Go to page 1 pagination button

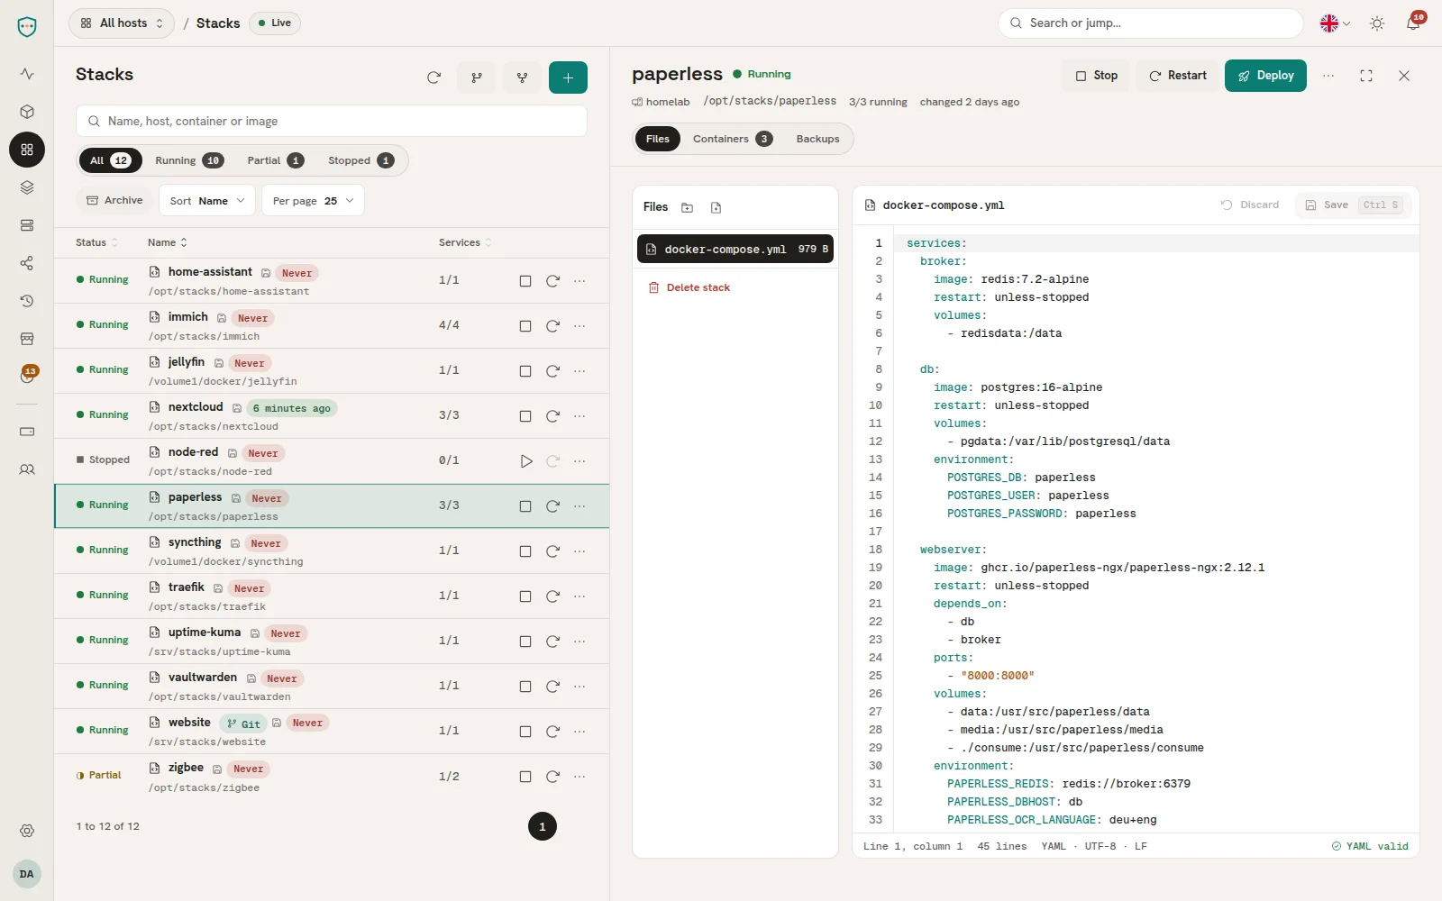(x=543, y=826)
